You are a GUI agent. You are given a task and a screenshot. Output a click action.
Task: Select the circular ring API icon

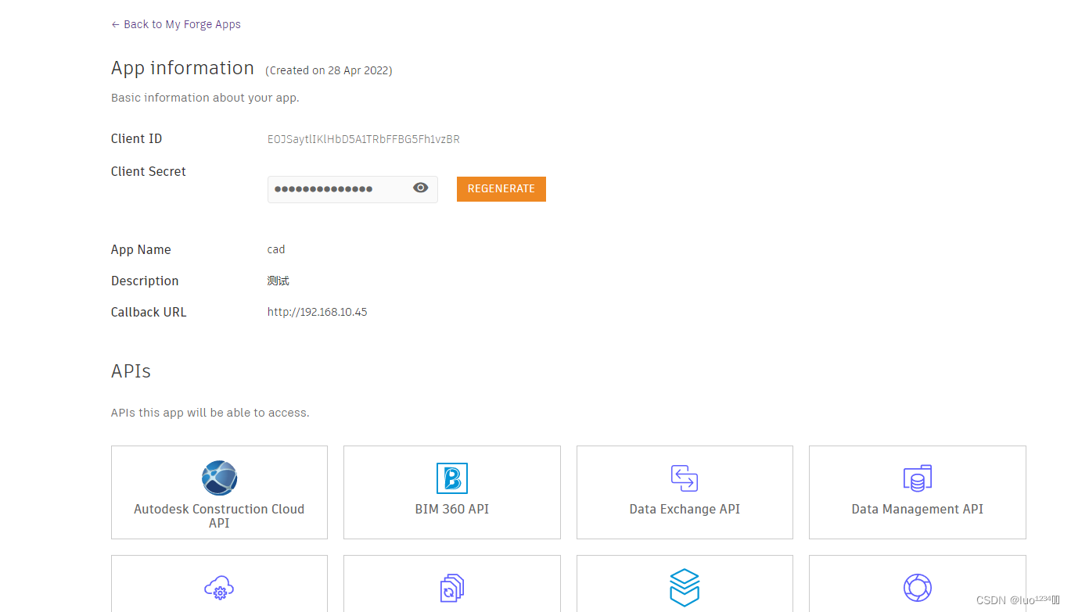point(917,588)
